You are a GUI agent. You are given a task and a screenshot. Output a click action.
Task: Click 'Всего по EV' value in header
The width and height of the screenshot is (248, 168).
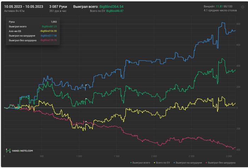pos(107,11)
